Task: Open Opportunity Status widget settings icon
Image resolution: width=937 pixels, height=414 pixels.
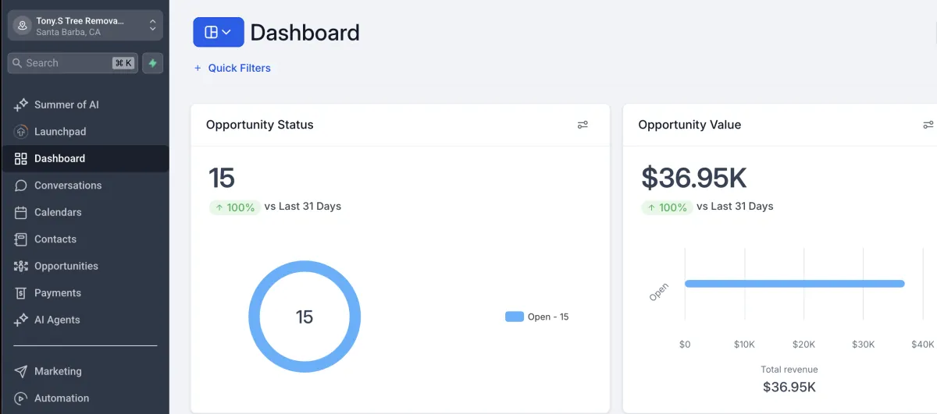Action: coord(583,125)
